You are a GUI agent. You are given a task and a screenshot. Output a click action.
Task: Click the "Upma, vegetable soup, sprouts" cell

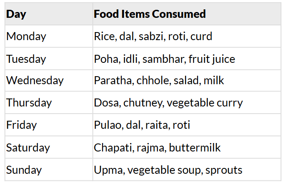tap(168, 170)
